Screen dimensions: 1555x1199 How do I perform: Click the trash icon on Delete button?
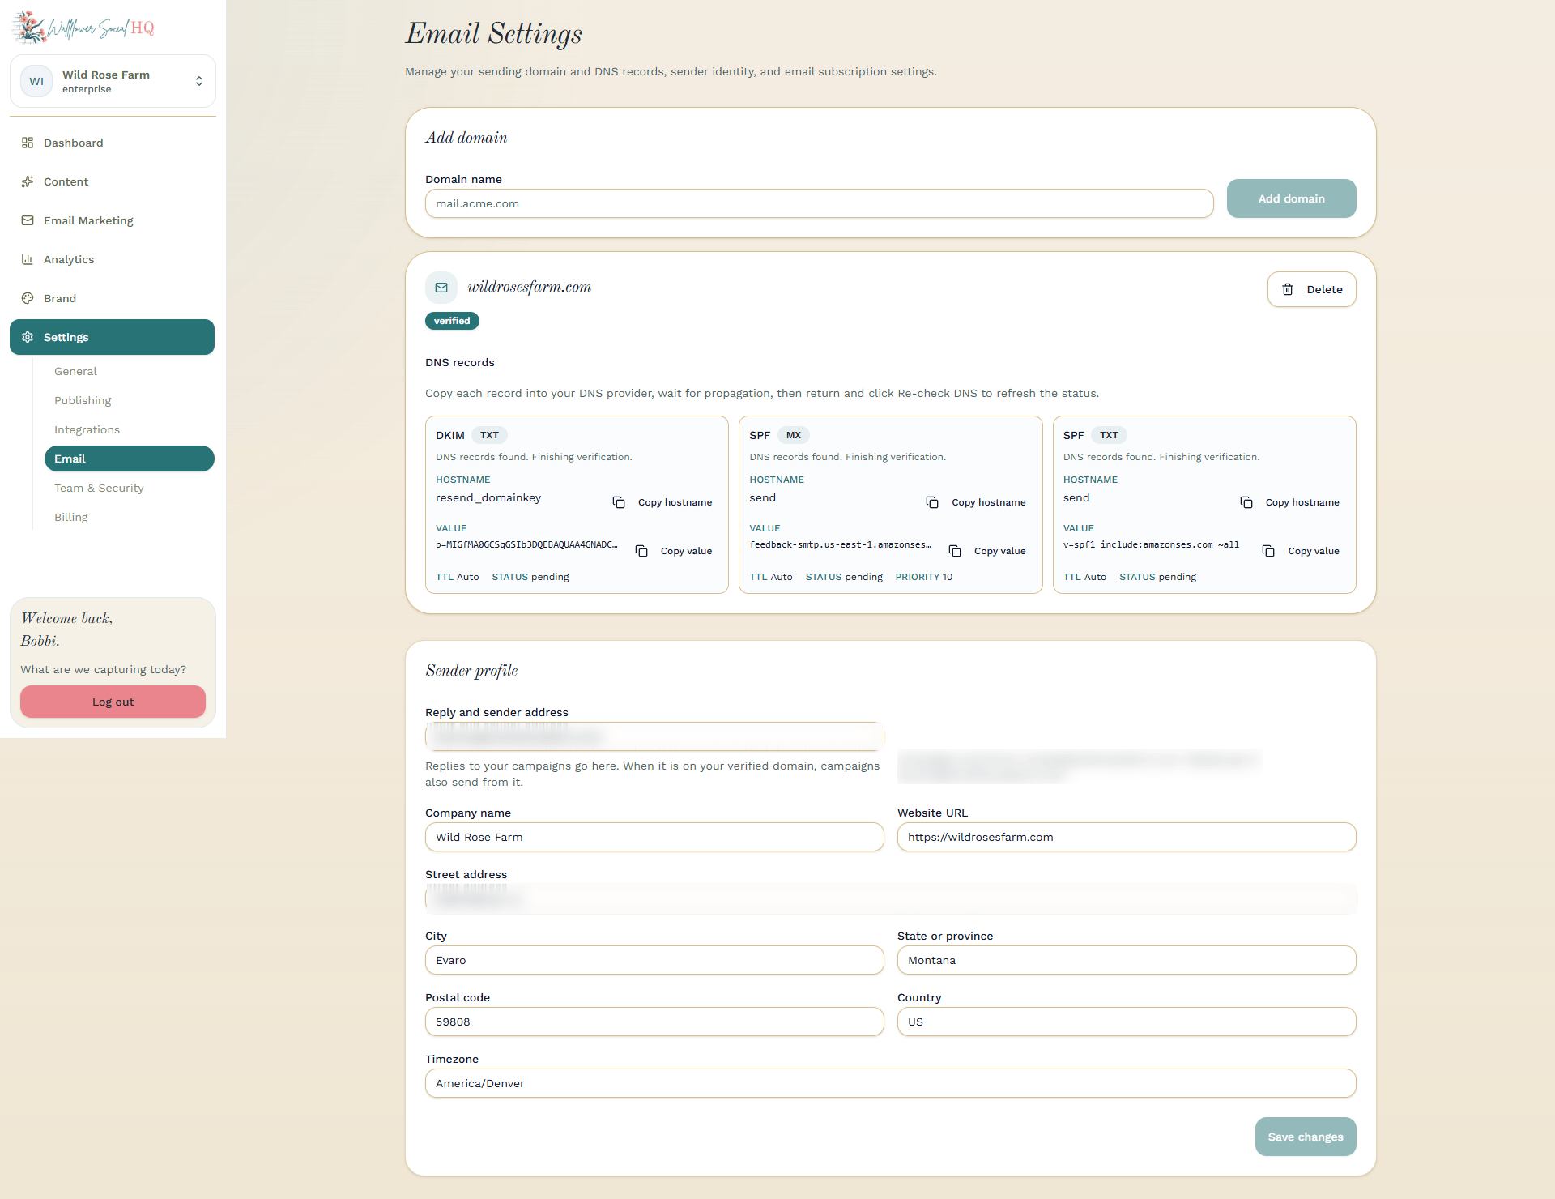tap(1288, 289)
